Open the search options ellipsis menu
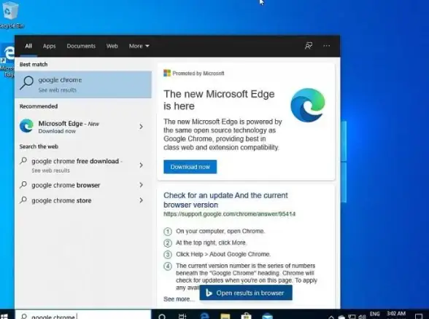Screen dimensions: 429x319 (x=326, y=46)
